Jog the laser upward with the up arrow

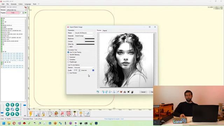[12, 105]
